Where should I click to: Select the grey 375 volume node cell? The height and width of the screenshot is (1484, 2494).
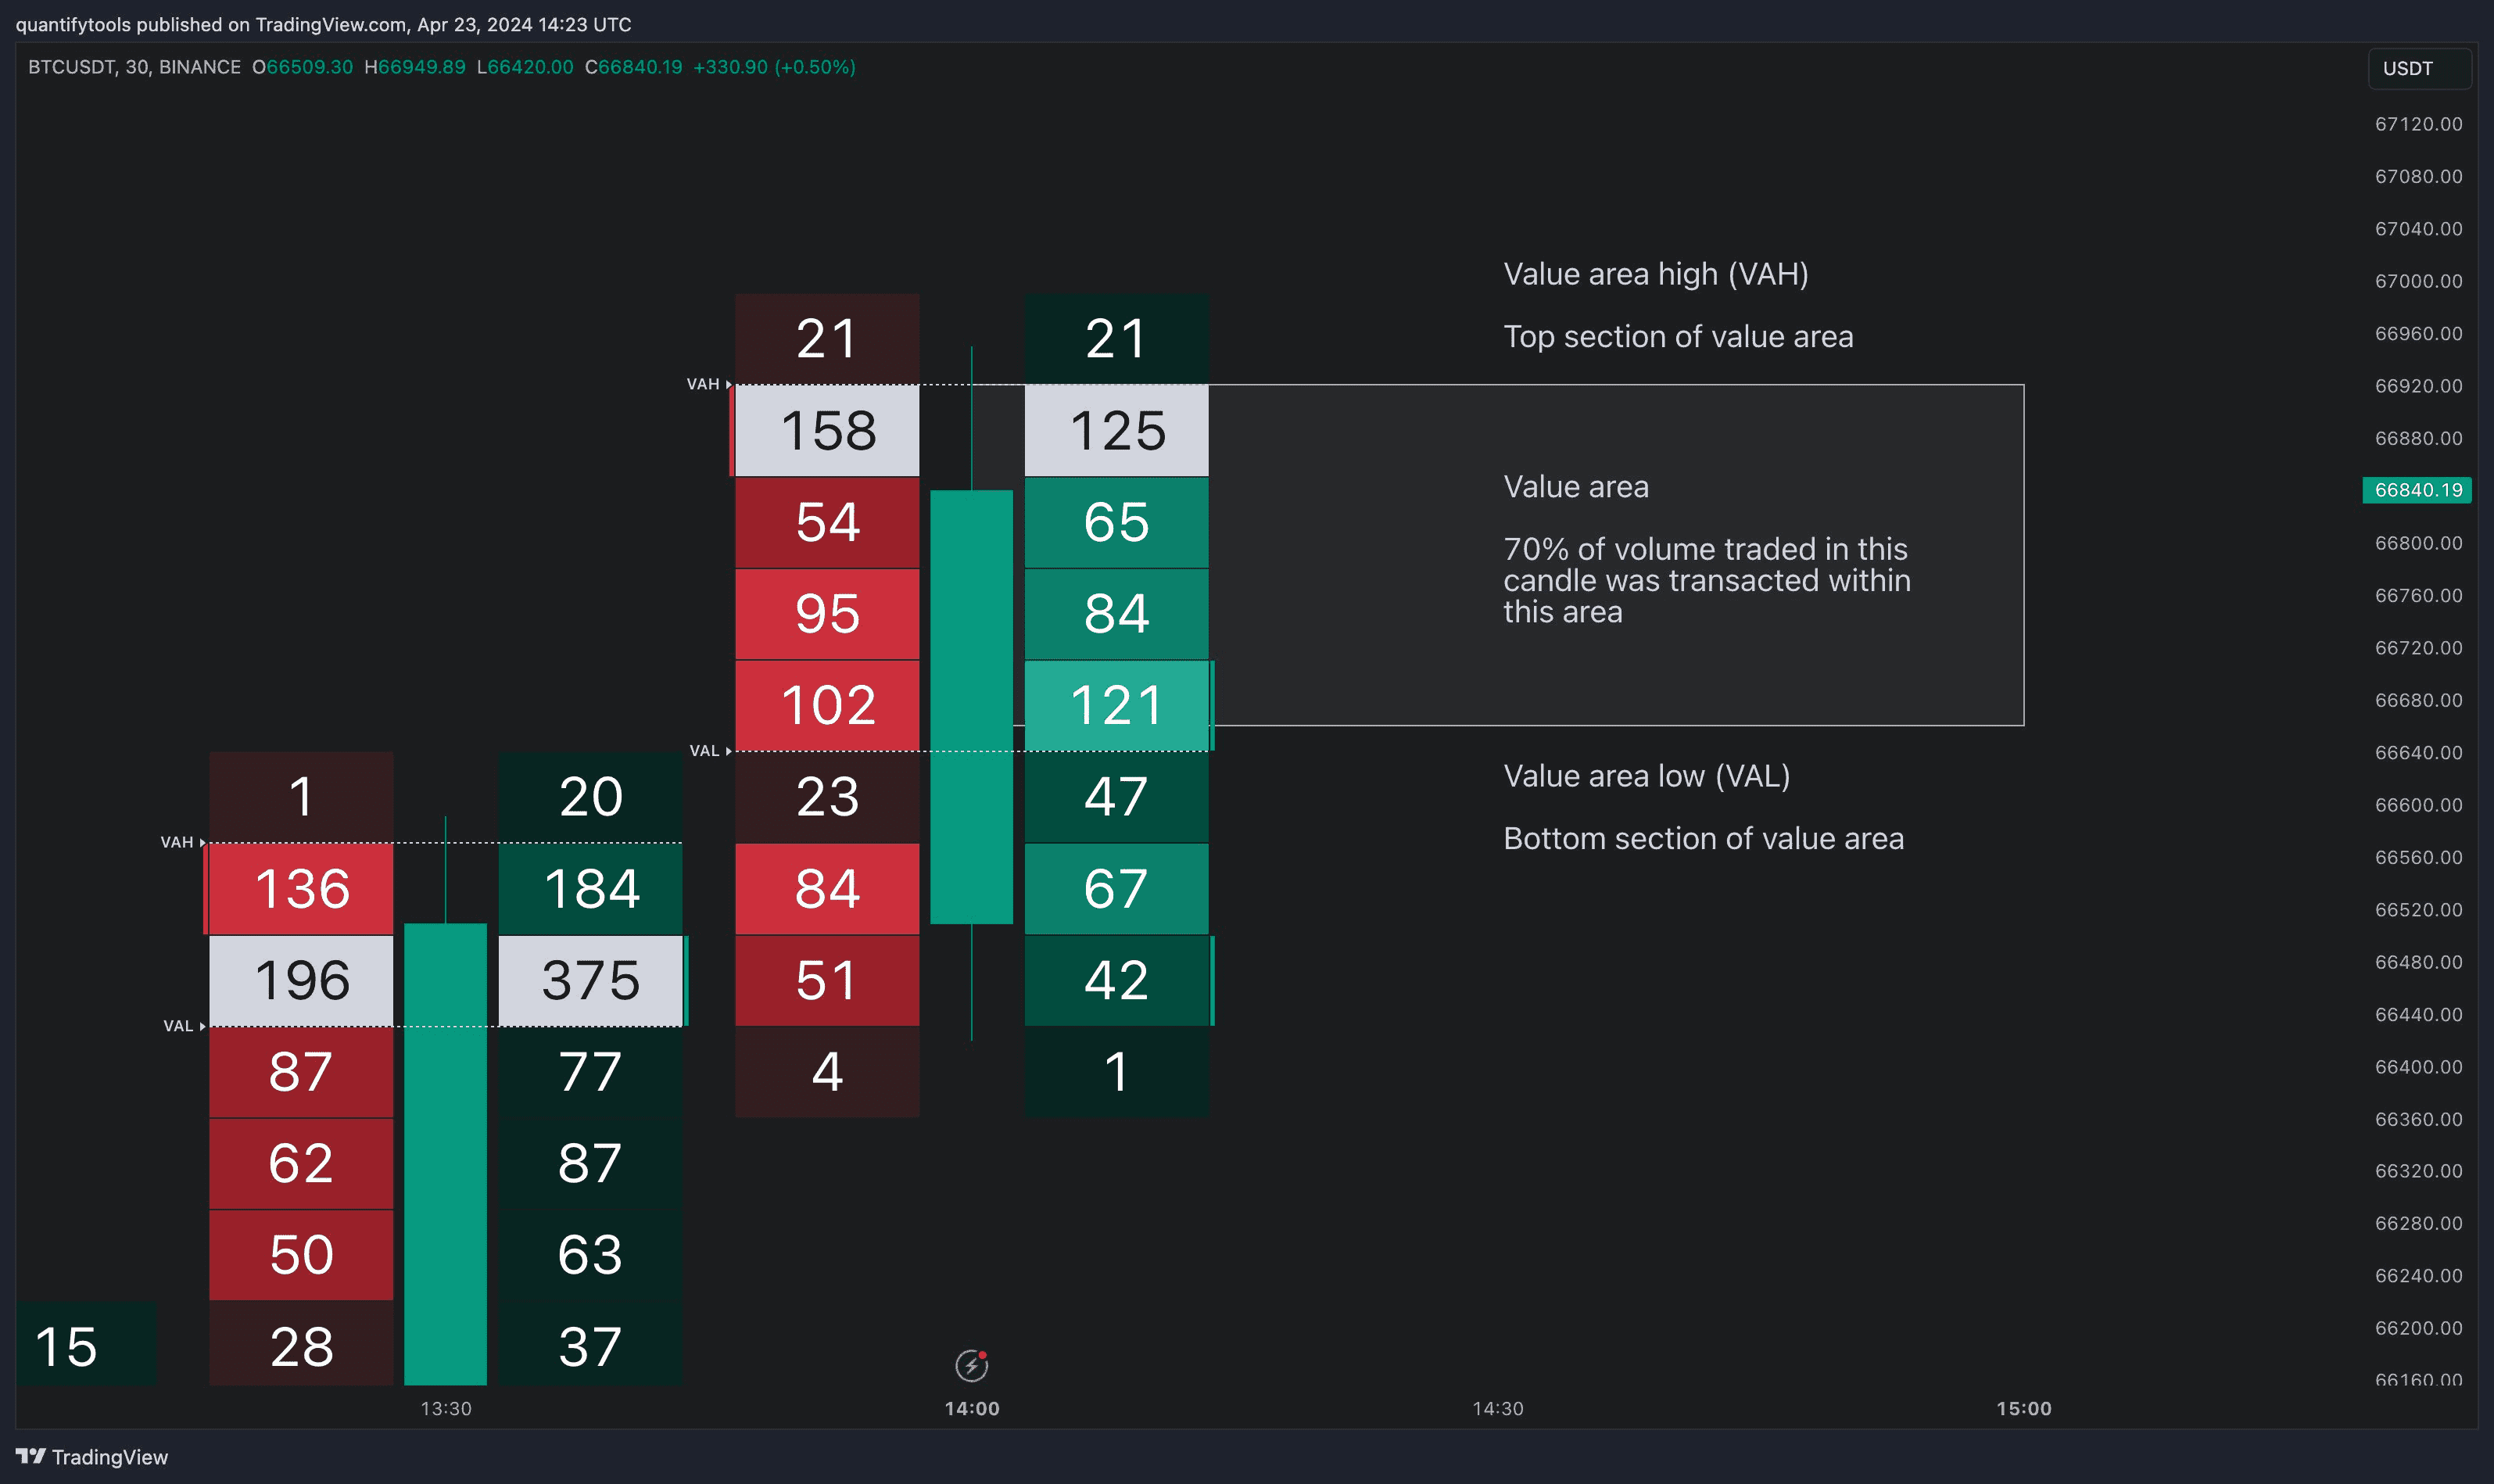click(589, 981)
